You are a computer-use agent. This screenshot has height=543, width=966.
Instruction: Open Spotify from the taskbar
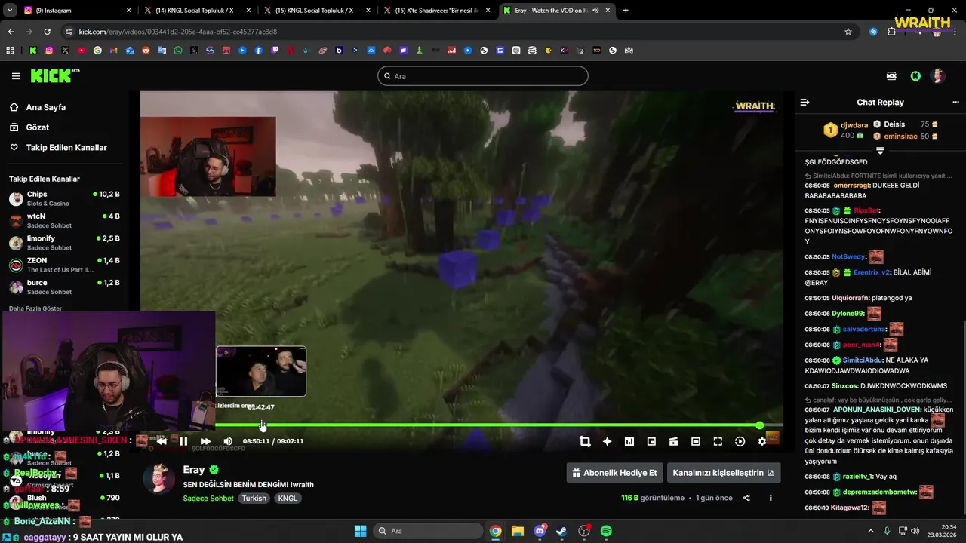(x=606, y=531)
